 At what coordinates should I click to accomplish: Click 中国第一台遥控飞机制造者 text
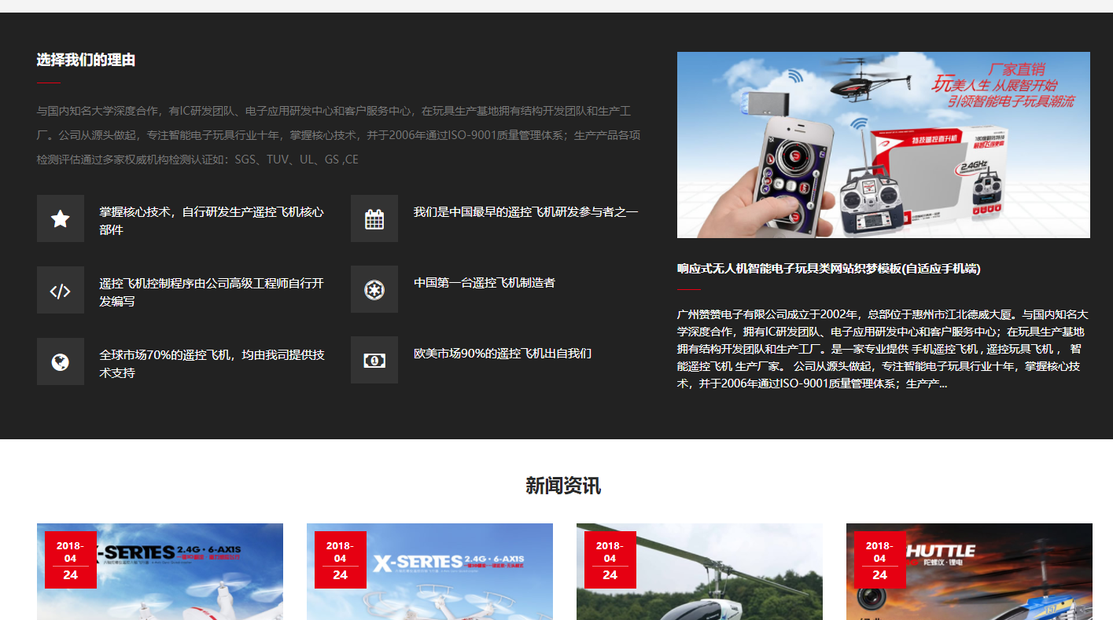point(484,283)
